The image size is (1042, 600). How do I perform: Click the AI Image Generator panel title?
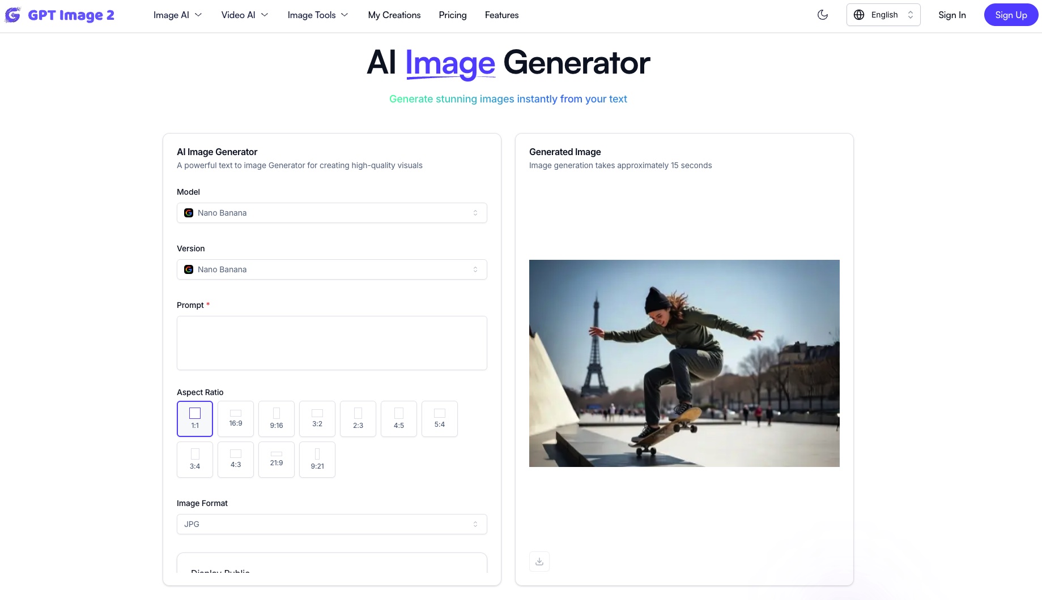tap(217, 152)
